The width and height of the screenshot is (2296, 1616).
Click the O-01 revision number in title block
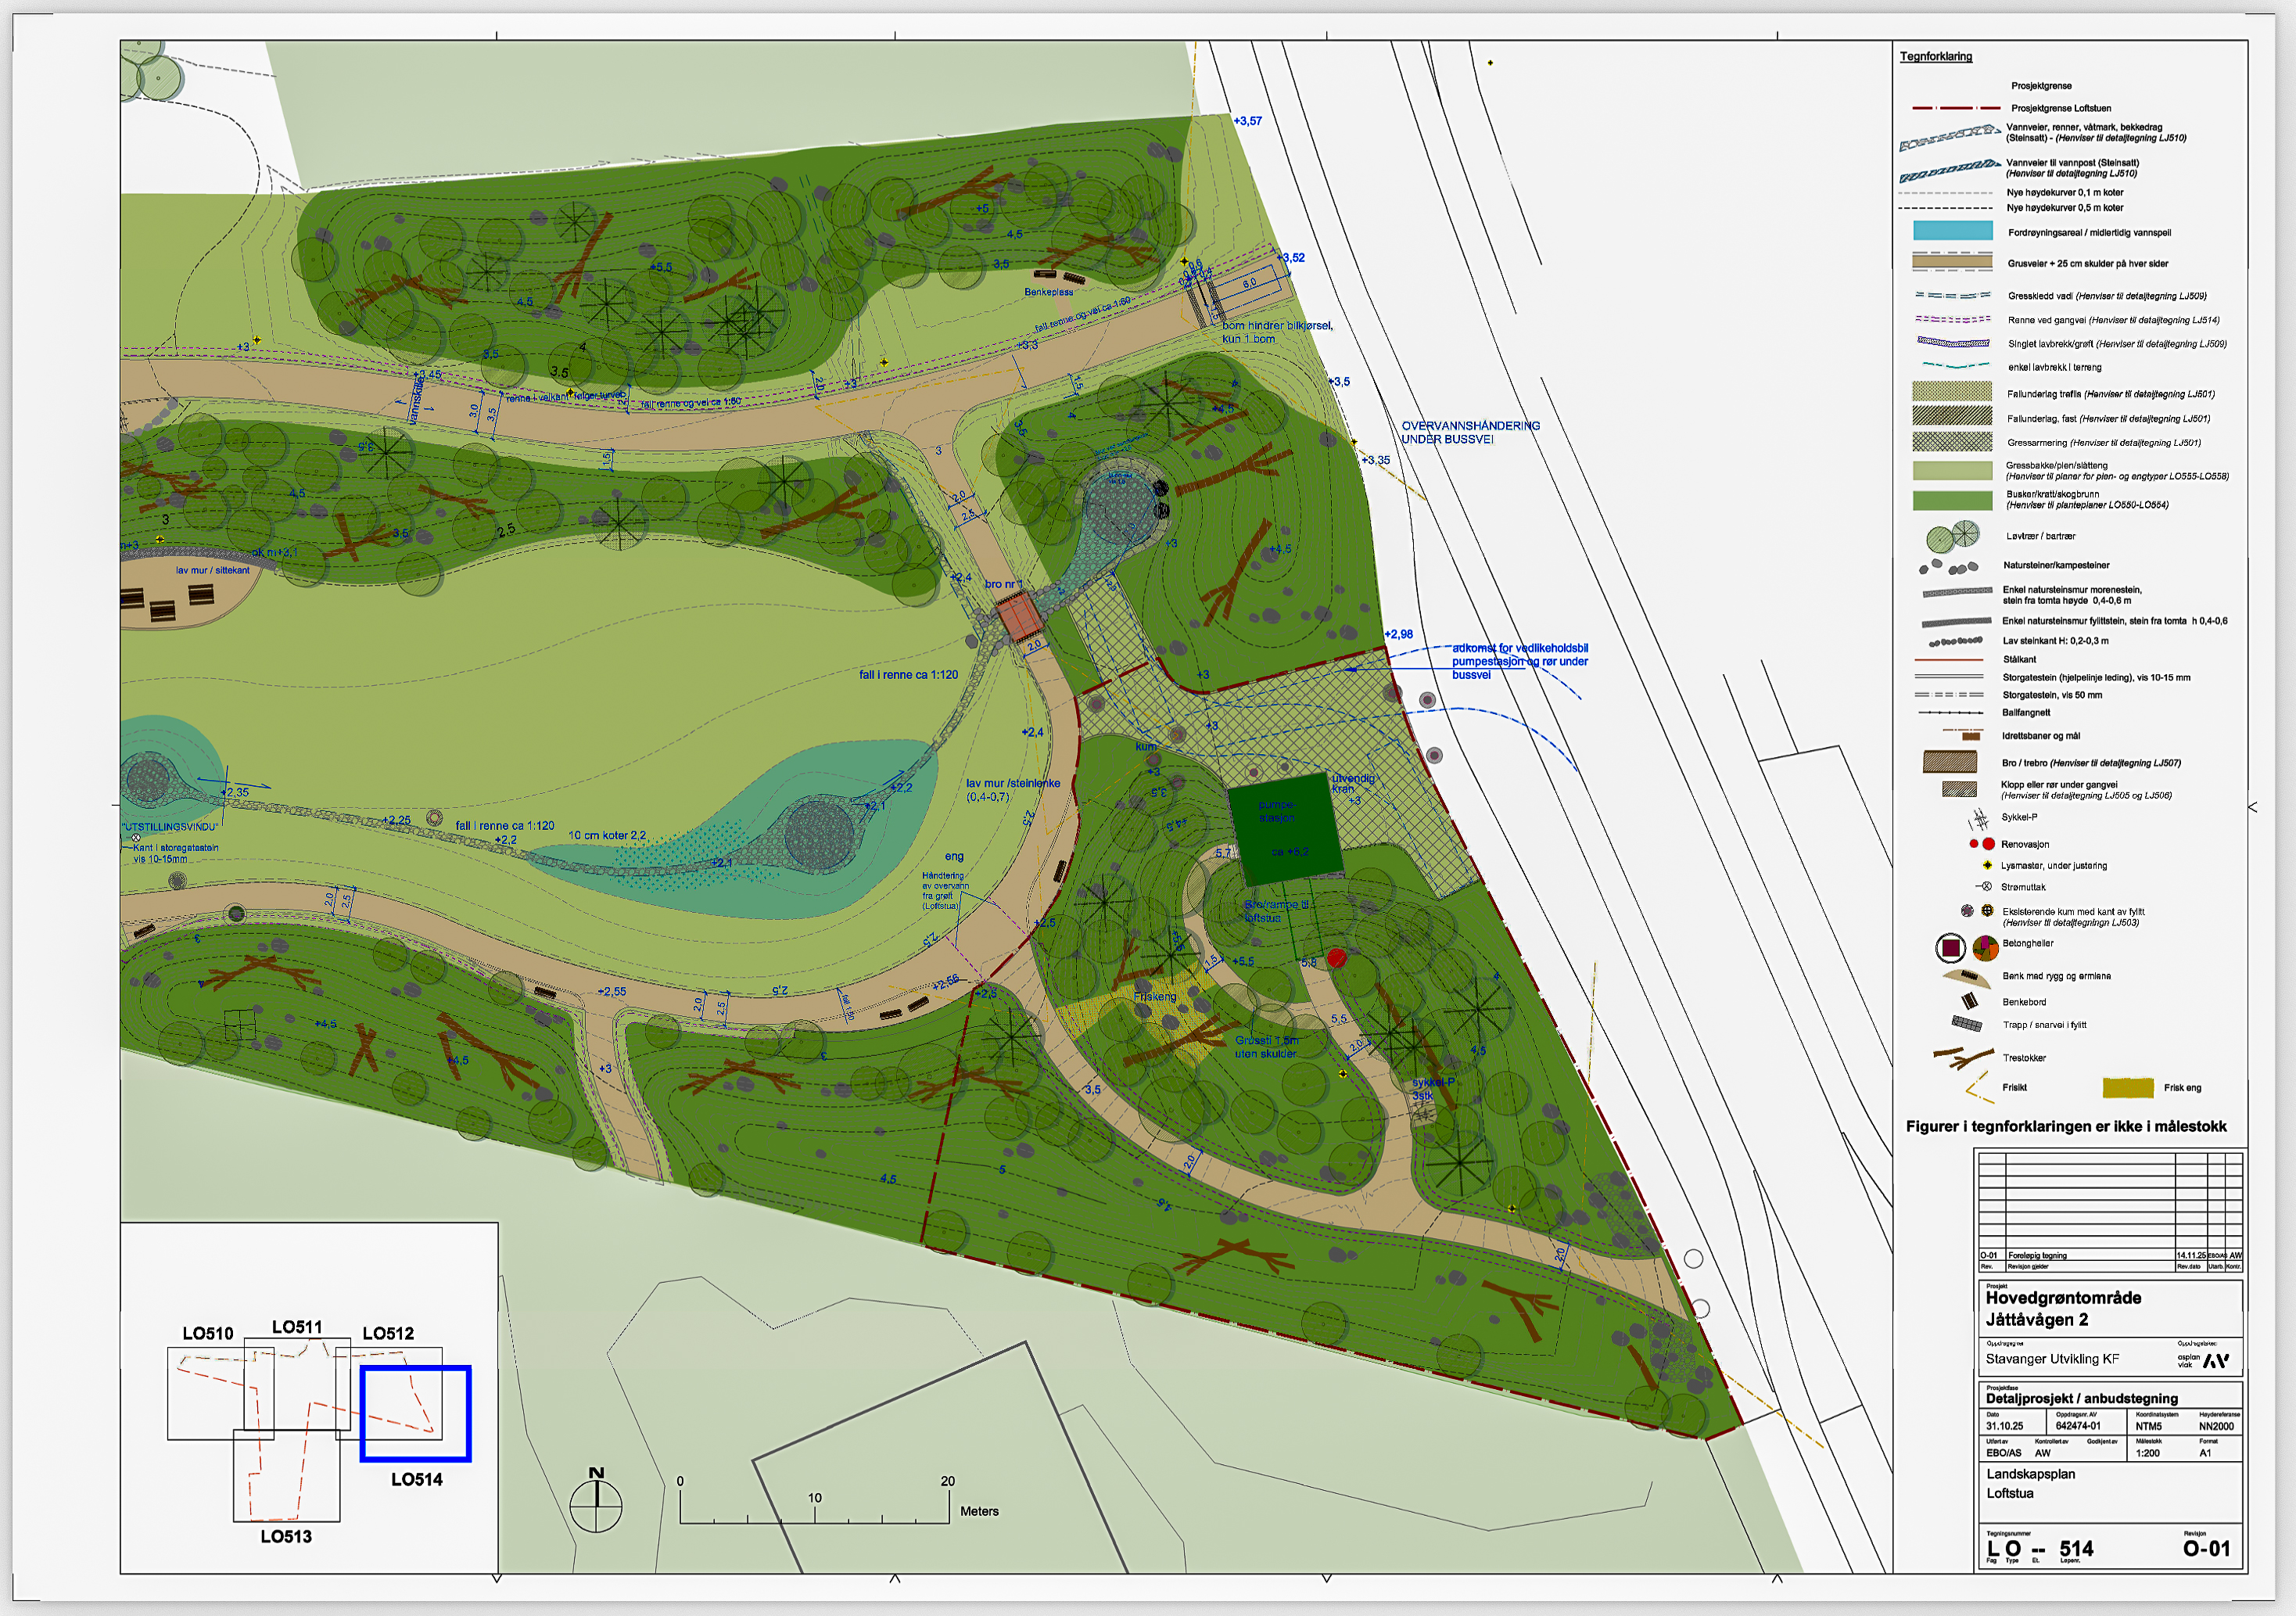point(2205,1549)
